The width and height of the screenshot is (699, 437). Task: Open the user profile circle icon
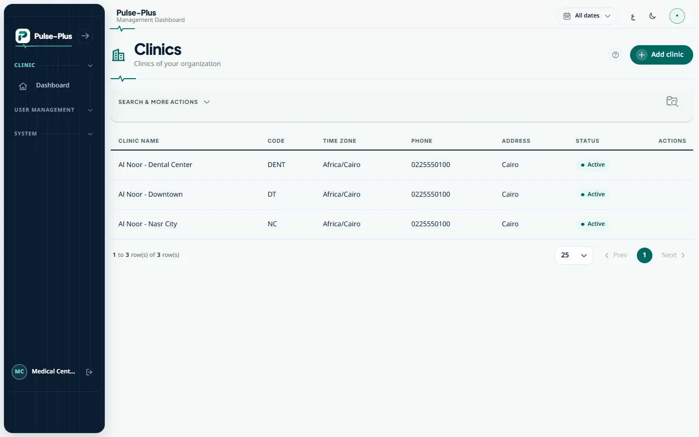(x=677, y=16)
